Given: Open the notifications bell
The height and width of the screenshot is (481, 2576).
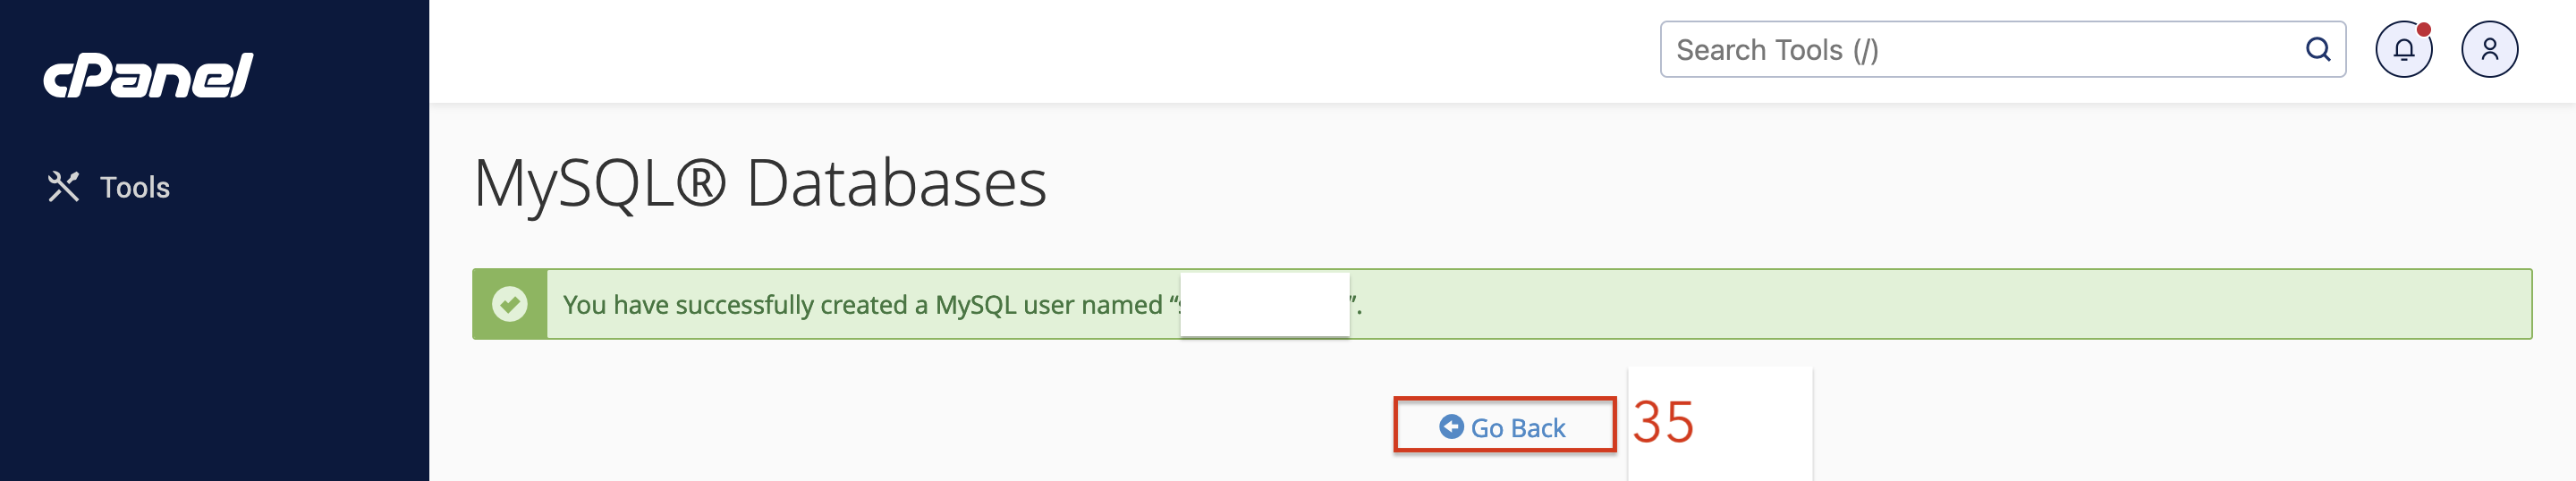Looking at the screenshot, I should coord(2404,49).
